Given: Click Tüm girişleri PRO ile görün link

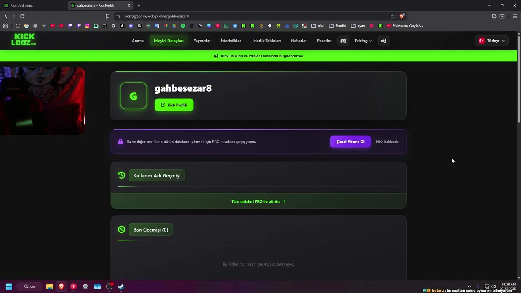Looking at the screenshot, I should click(258, 201).
